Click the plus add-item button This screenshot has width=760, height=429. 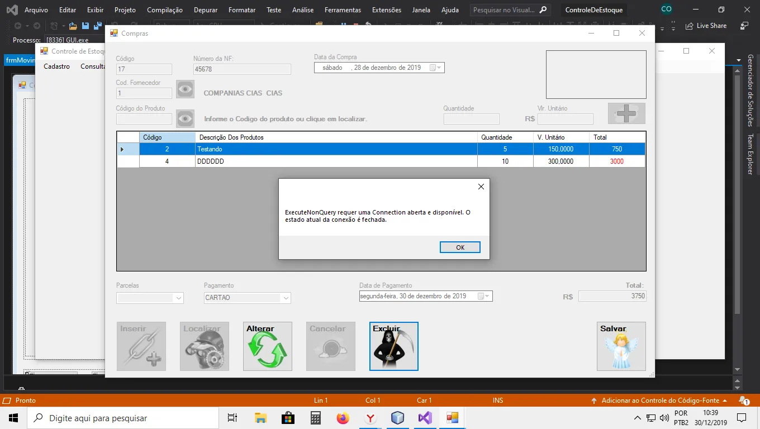point(626,113)
